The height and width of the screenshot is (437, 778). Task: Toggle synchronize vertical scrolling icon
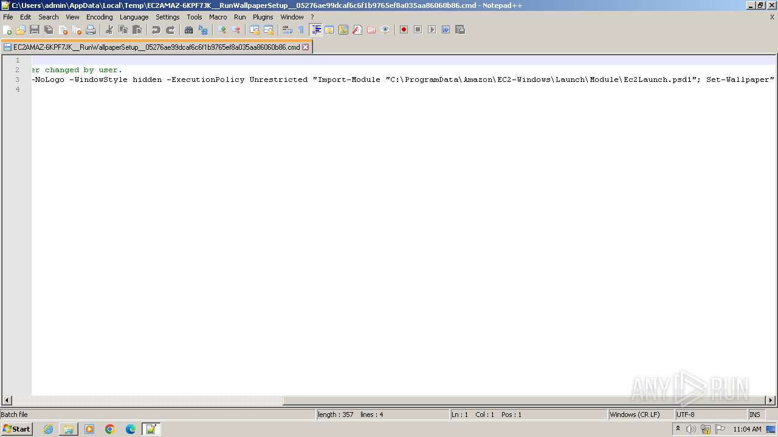point(255,30)
